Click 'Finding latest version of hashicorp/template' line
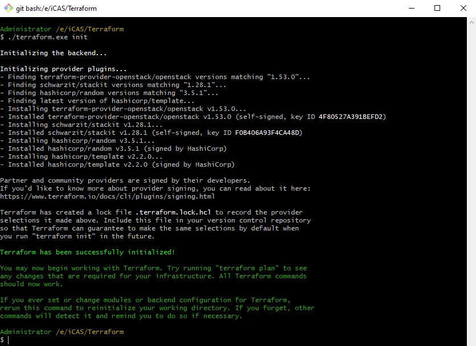 pyautogui.click(x=97, y=101)
